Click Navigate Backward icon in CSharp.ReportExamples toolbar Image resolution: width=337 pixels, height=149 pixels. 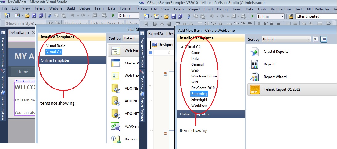point(233,17)
